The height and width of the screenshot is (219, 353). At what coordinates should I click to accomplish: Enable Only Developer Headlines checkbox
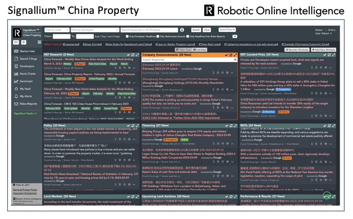(127, 36)
